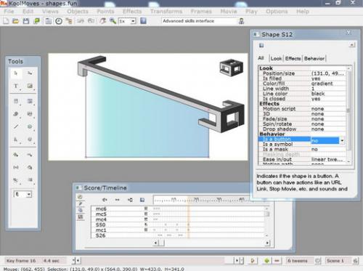Select the arrow selection tool in Tools
This screenshot has width=363, height=271.
[16, 73]
